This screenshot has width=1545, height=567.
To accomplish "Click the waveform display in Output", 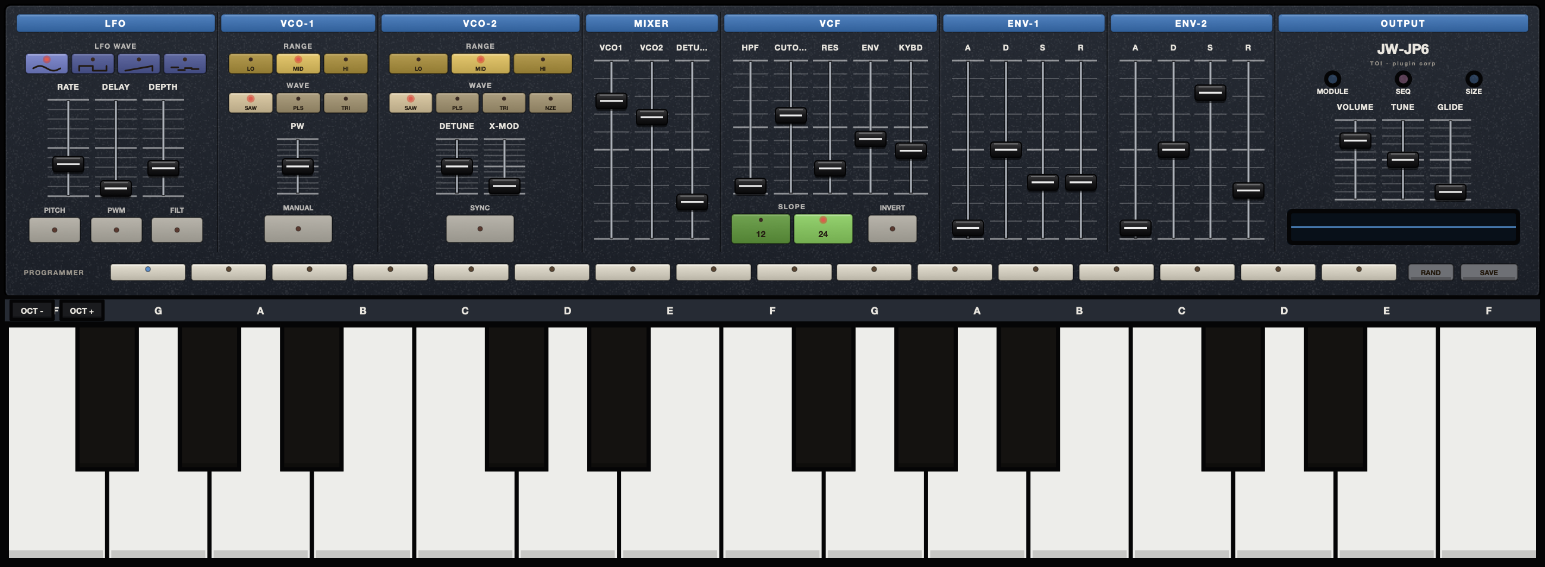I will pyautogui.click(x=1403, y=227).
